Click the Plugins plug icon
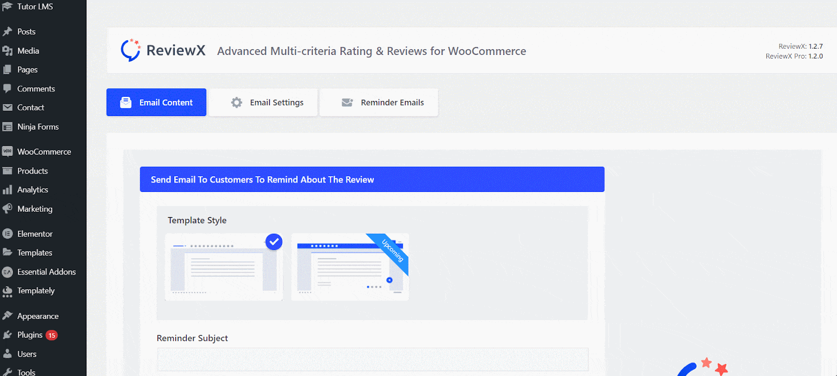The image size is (837, 376). 7,335
